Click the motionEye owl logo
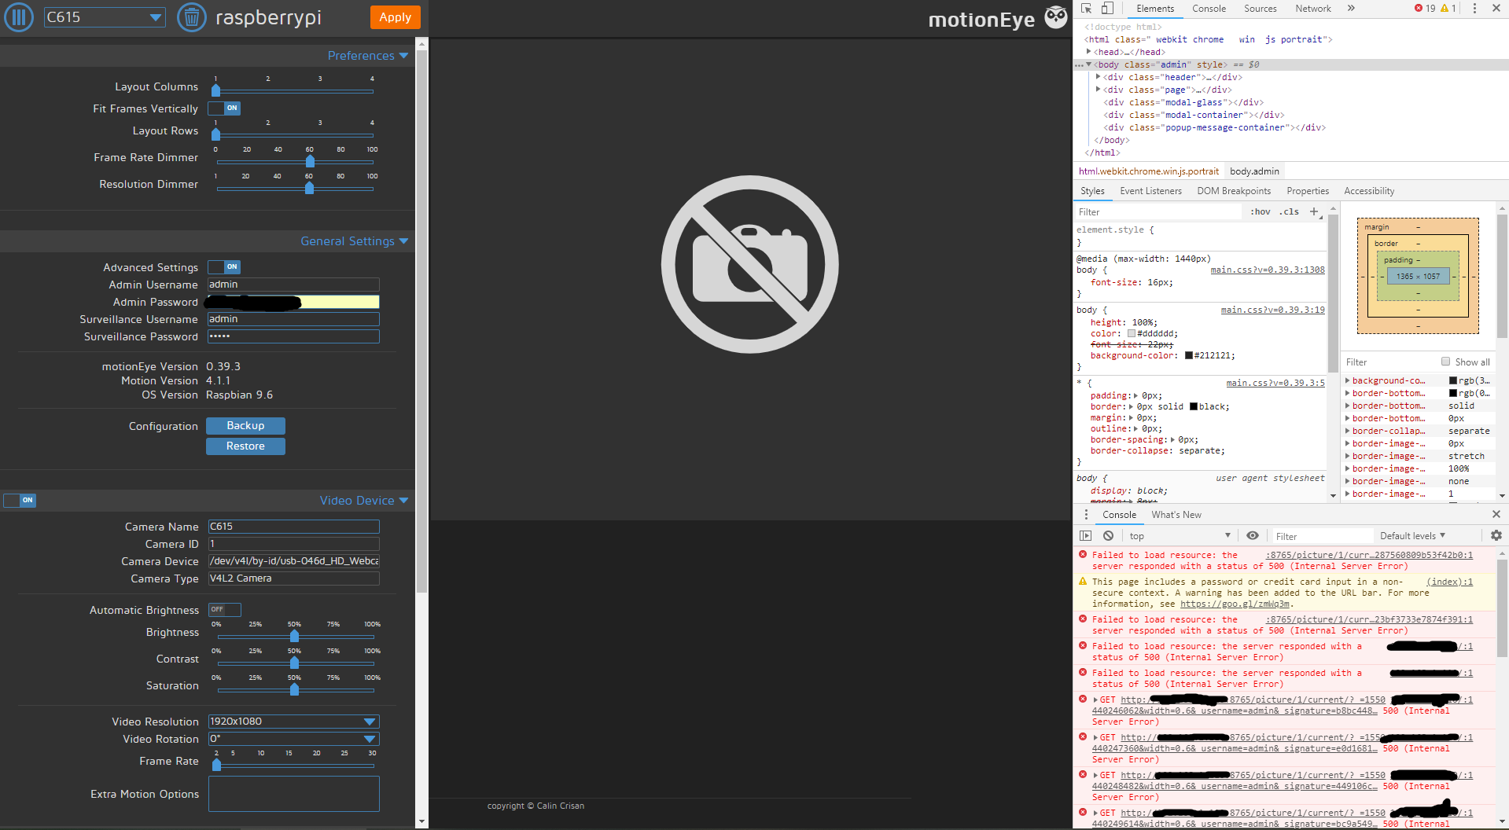The width and height of the screenshot is (1509, 830). [x=1055, y=17]
